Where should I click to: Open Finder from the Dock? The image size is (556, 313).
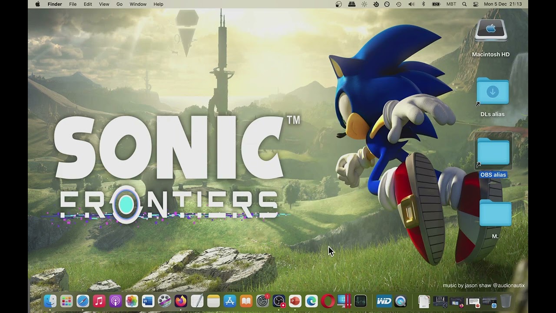pos(50,301)
